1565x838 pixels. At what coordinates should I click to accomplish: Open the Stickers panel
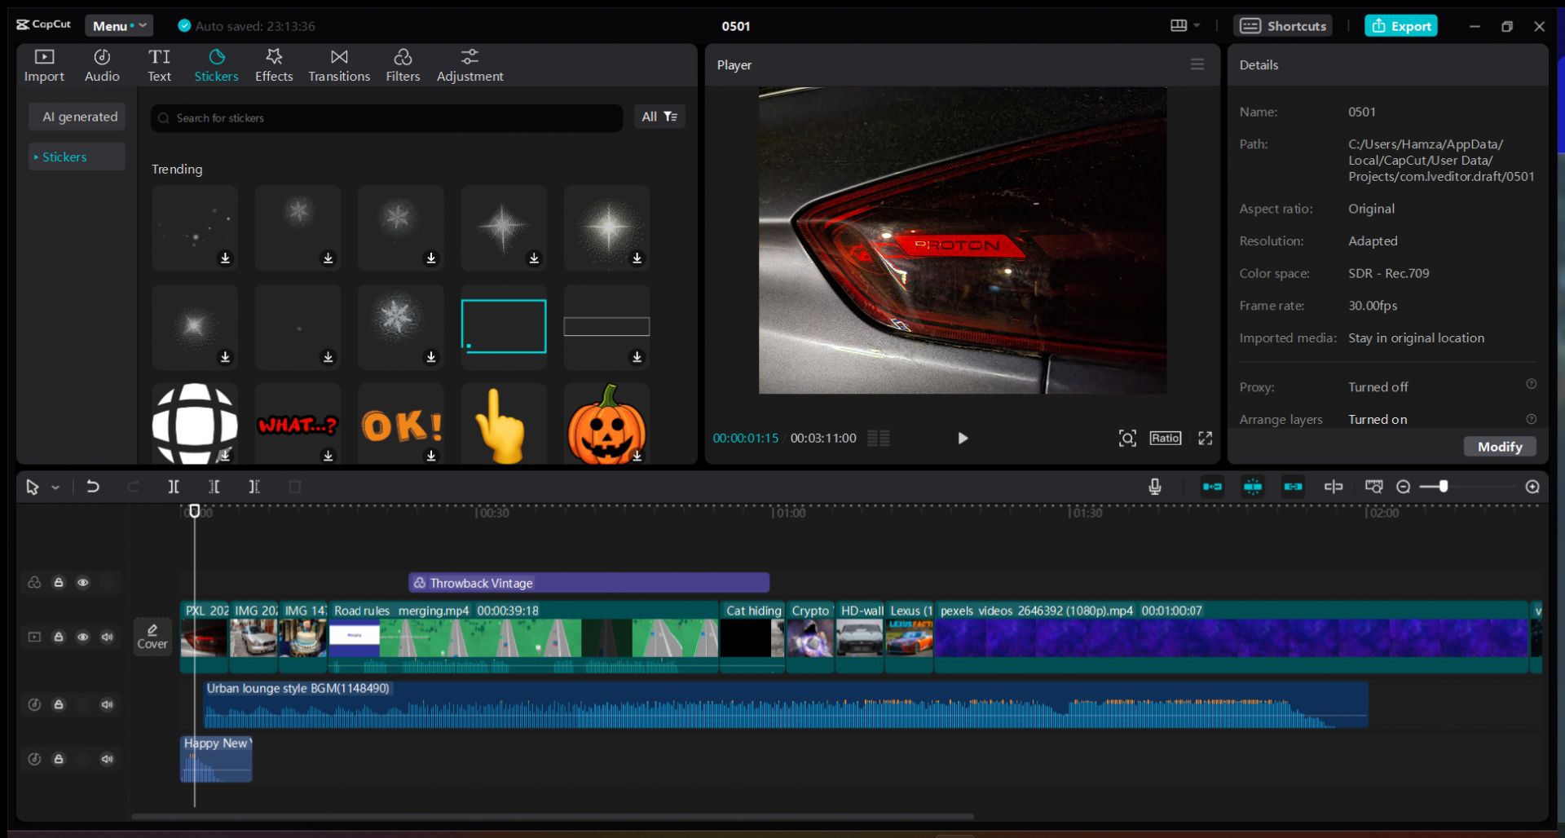216,64
